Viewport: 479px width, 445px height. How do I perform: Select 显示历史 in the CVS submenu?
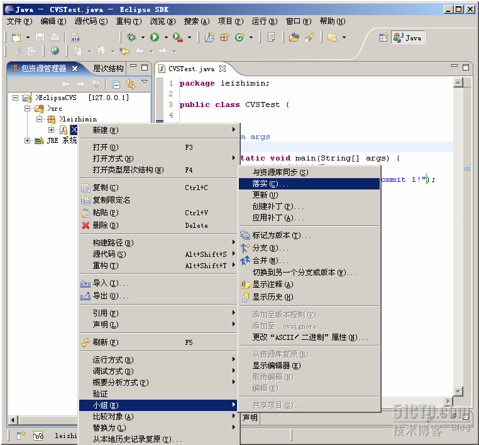(x=272, y=297)
